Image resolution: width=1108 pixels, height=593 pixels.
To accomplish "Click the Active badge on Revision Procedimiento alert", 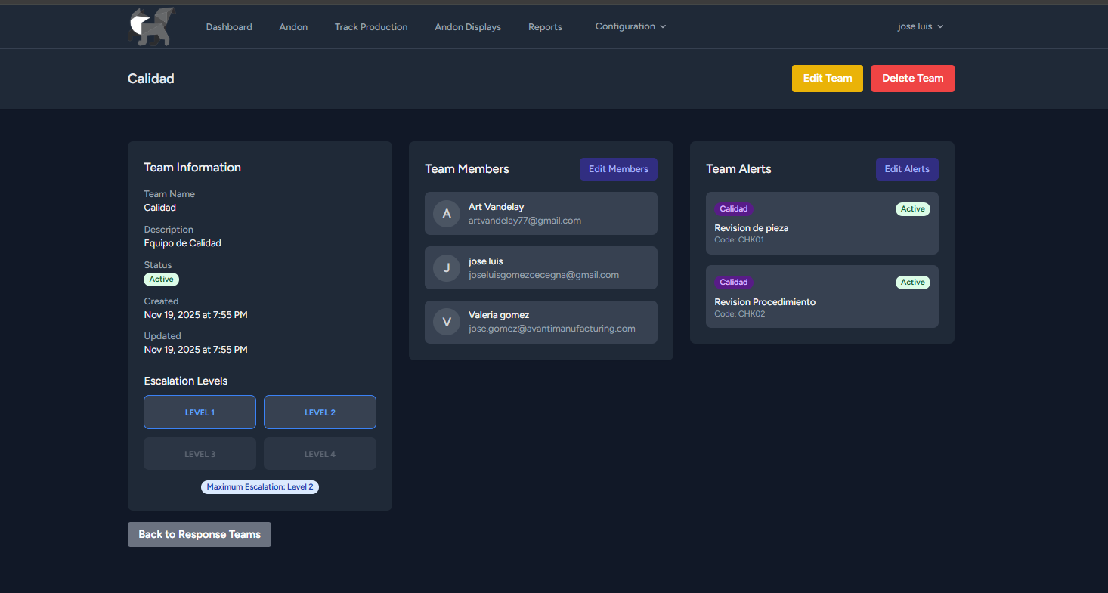I will click(912, 283).
